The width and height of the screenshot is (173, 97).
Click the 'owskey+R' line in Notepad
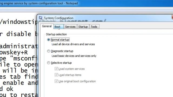click(14, 53)
